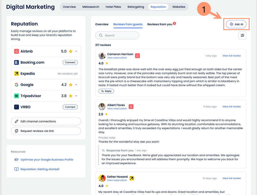Click the reviews Search field
The image size is (257, 195).
pyautogui.click(x=117, y=36)
